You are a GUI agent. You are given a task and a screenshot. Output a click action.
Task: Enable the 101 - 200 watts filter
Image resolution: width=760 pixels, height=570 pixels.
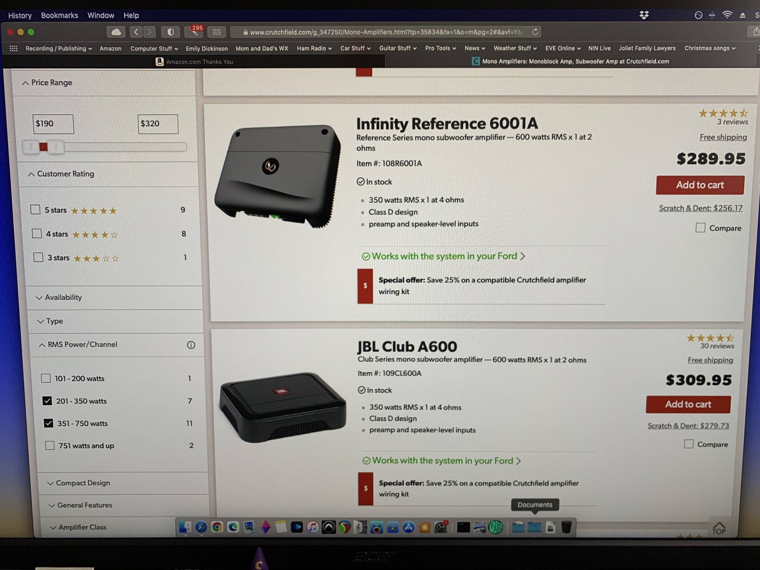46,378
